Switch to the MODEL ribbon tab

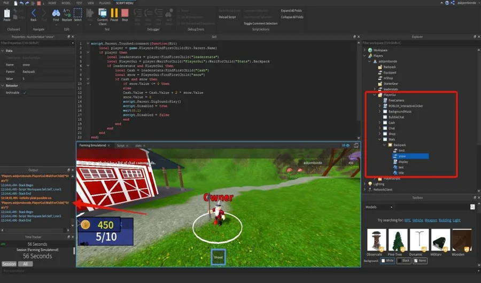pos(66,3)
